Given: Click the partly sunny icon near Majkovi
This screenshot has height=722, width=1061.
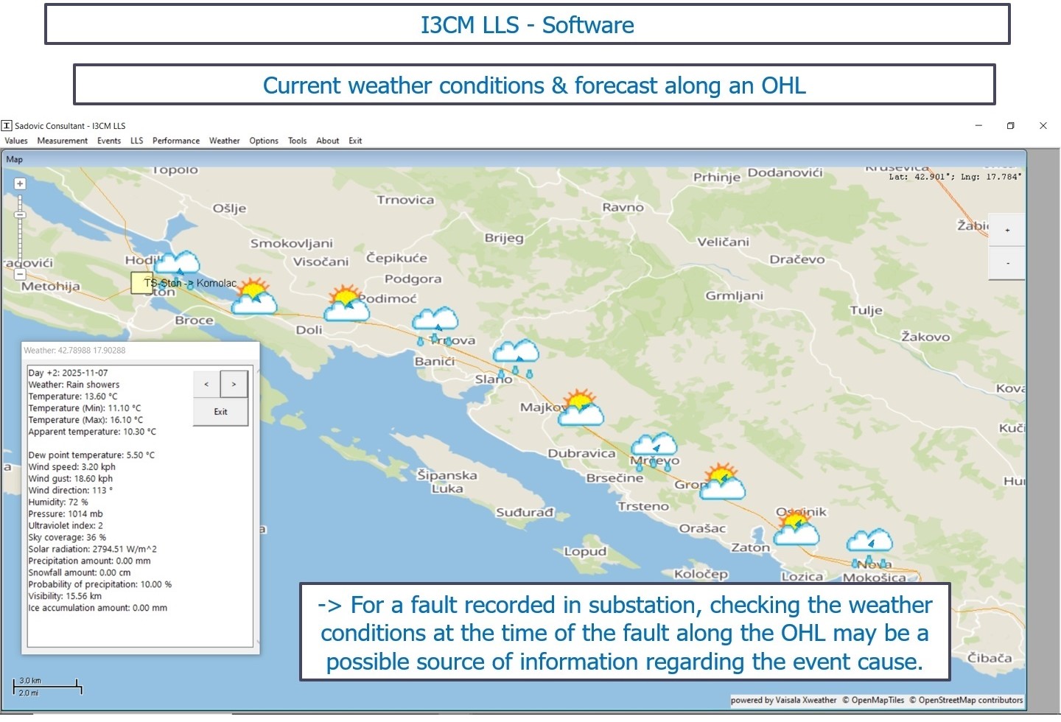Looking at the screenshot, I should click(581, 410).
